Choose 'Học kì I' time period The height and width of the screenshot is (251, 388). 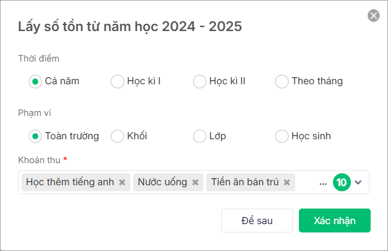[117, 81]
